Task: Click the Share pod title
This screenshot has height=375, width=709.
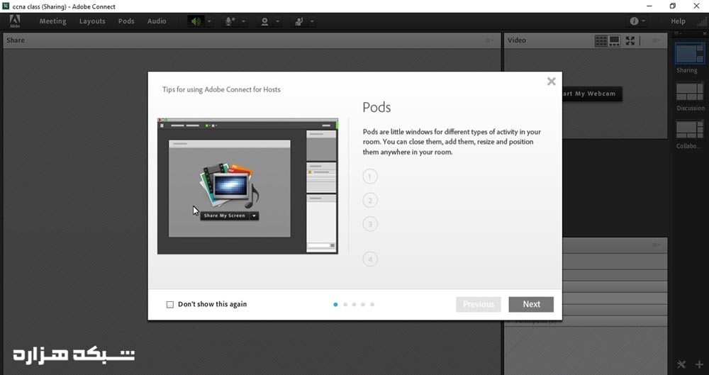Action: (x=16, y=40)
